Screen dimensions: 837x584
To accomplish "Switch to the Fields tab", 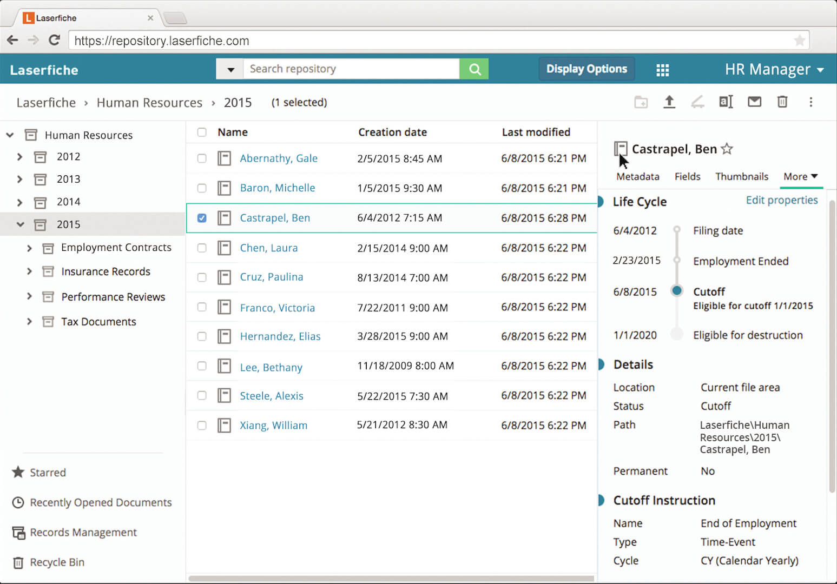I will [687, 176].
